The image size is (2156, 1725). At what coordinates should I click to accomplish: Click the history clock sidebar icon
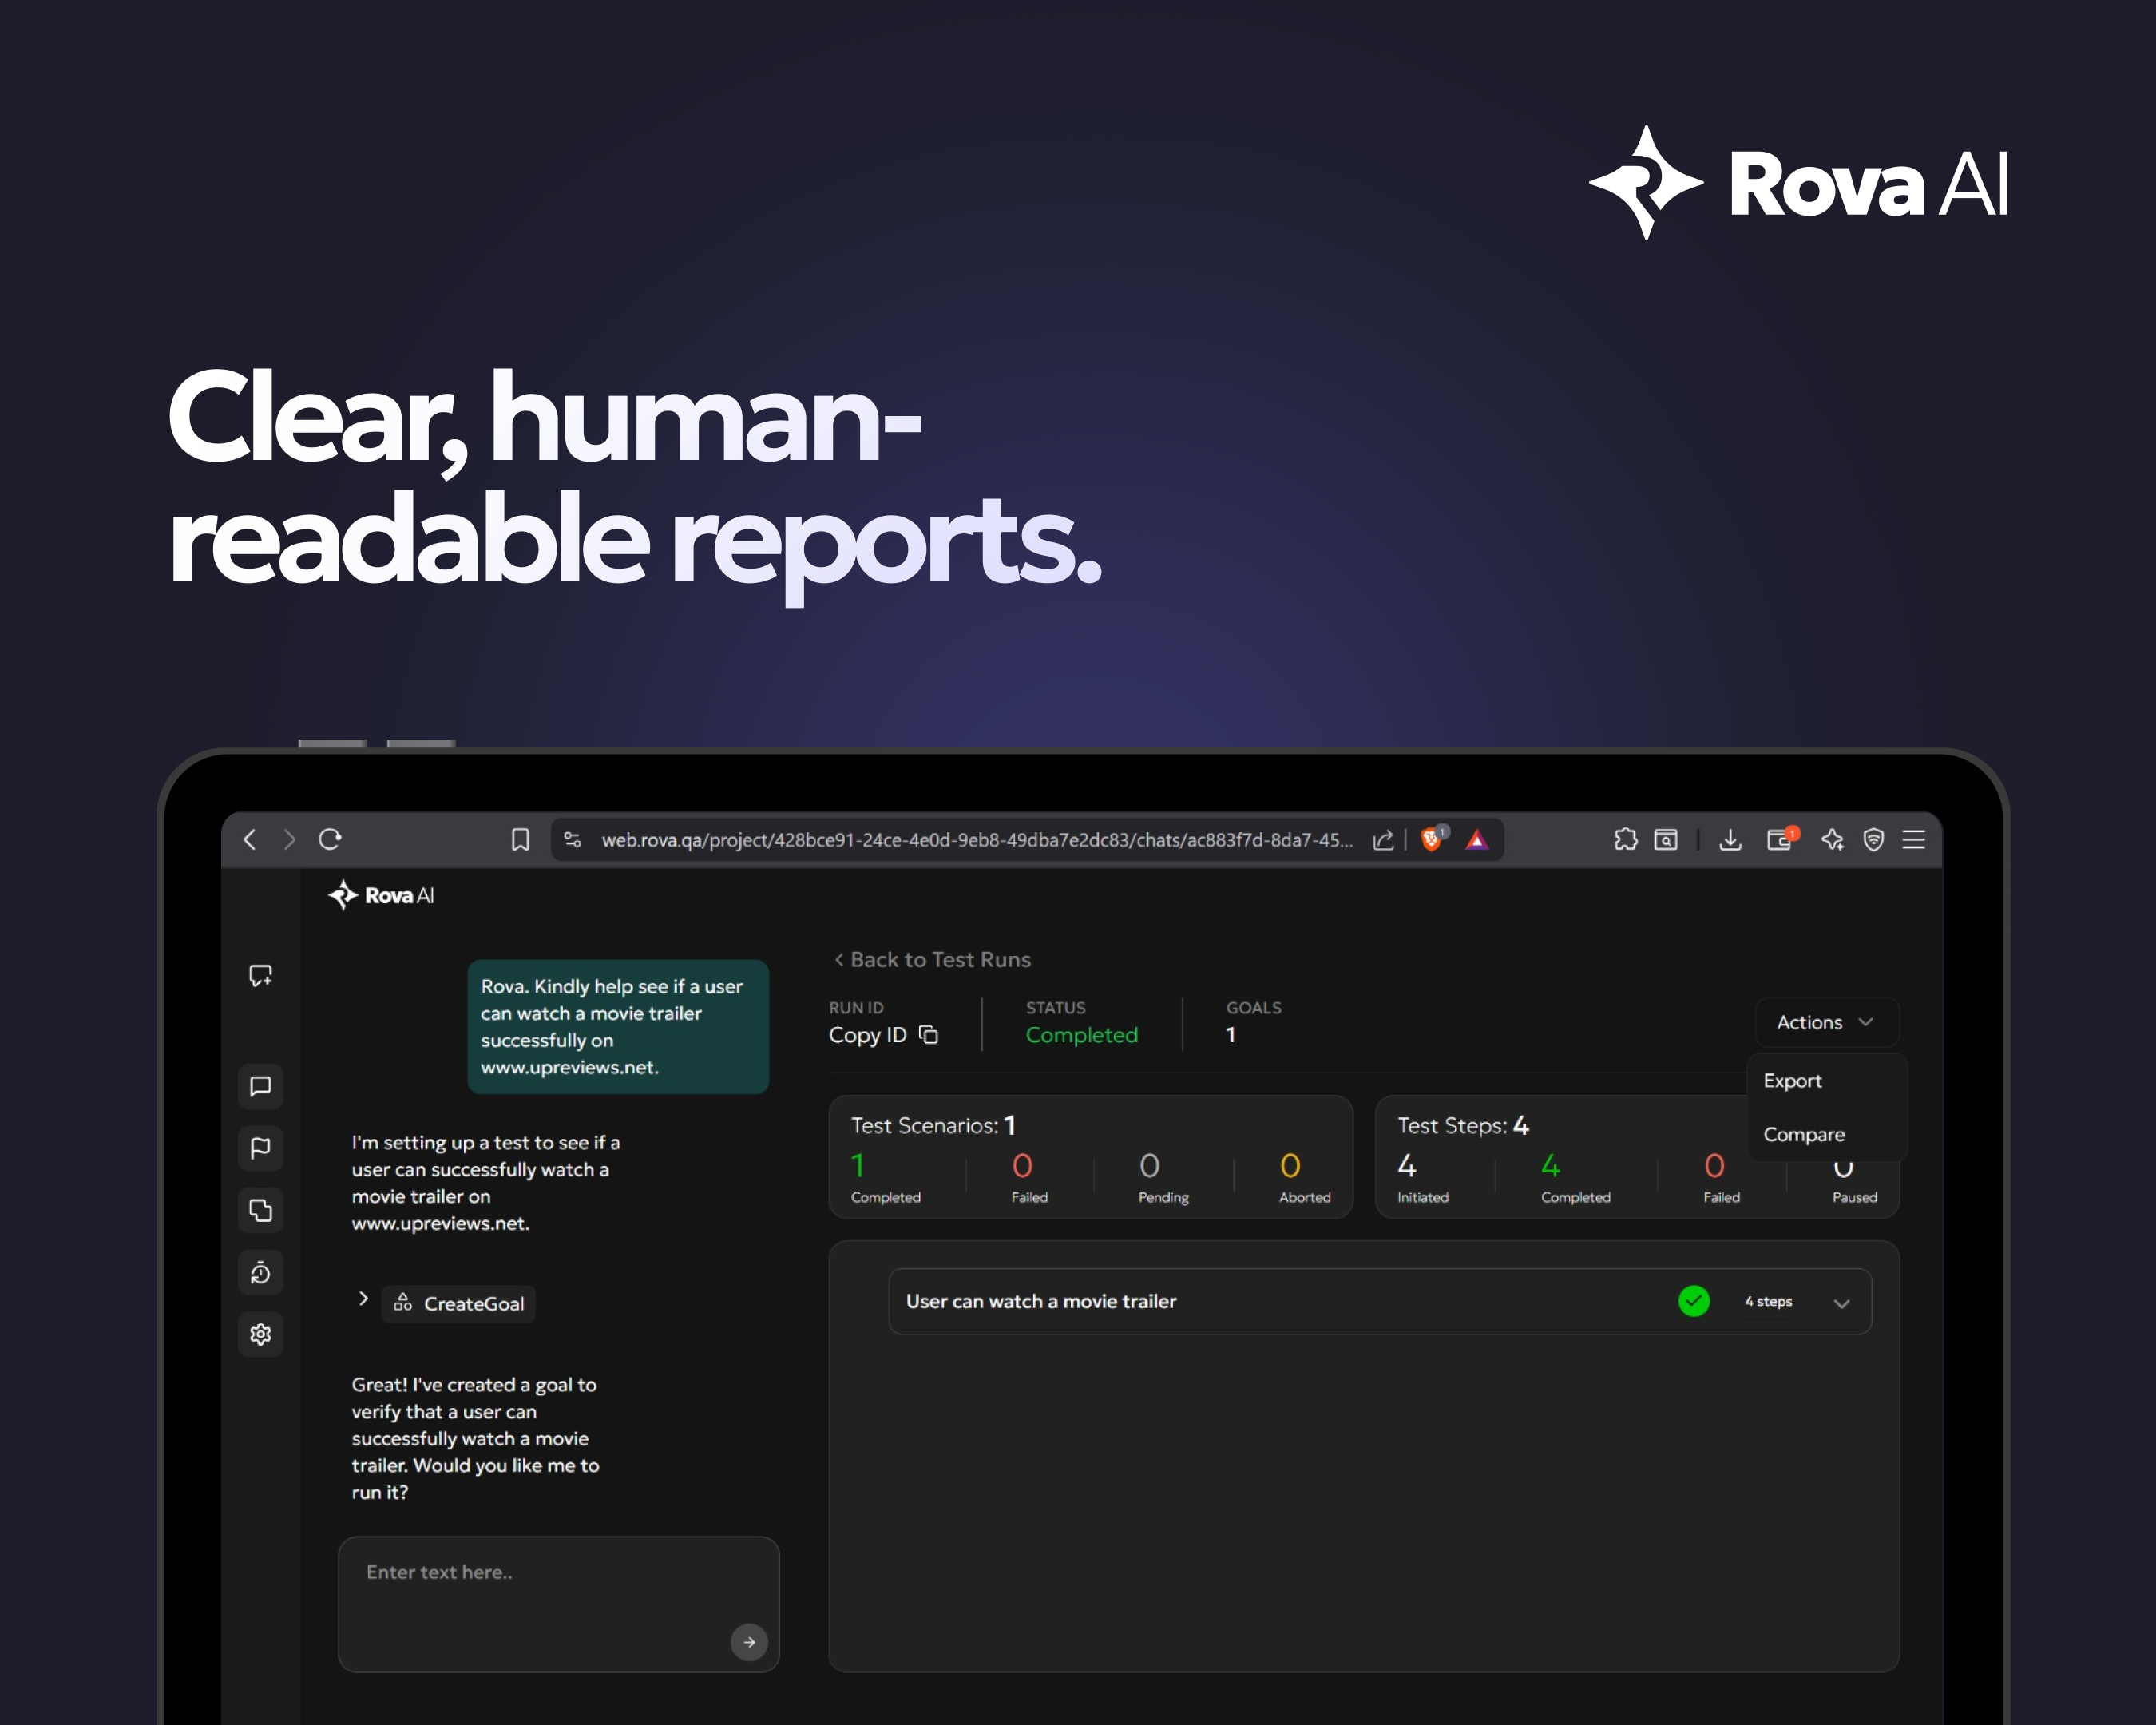point(260,1272)
